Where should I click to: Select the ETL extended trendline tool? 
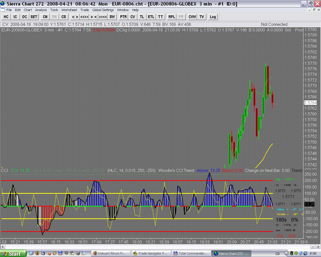point(151,17)
